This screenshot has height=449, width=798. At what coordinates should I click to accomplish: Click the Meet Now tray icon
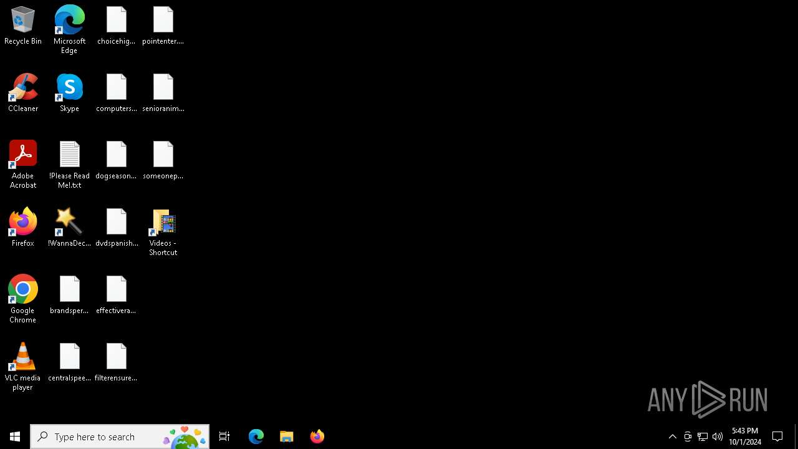coord(688,437)
